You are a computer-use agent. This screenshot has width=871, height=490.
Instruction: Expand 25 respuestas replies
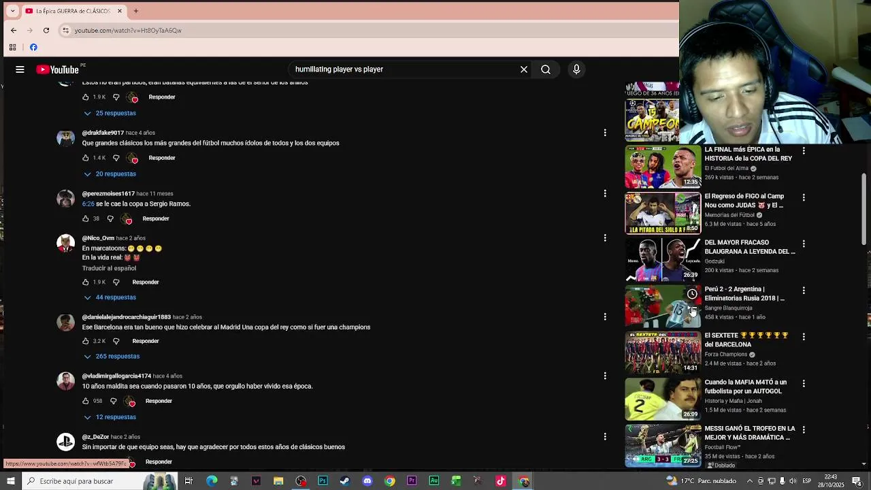[x=110, y=113]
